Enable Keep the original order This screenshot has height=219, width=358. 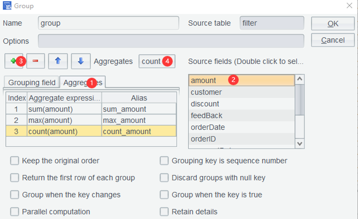point(14,161)
